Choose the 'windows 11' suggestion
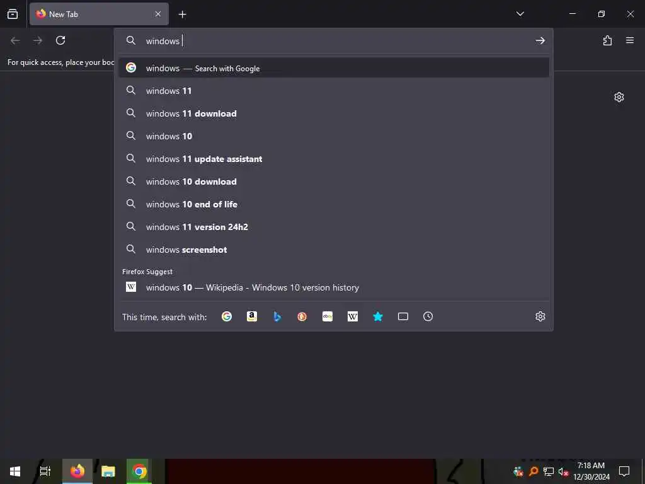Screen dimensions: 645x484 click(334, 91)
